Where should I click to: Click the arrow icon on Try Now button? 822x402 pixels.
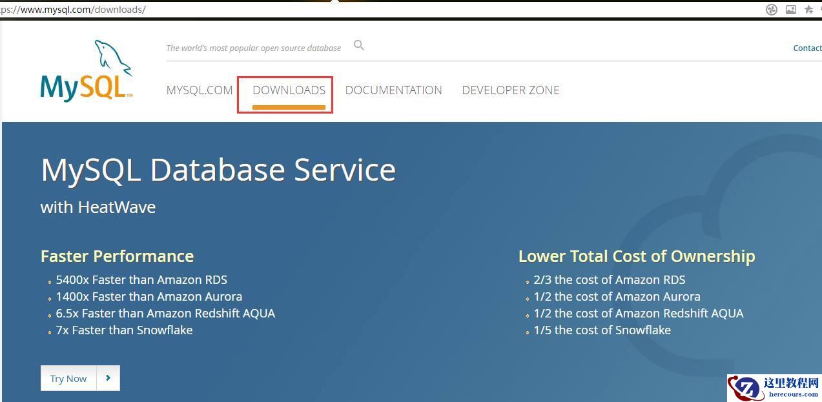(108, 378)
